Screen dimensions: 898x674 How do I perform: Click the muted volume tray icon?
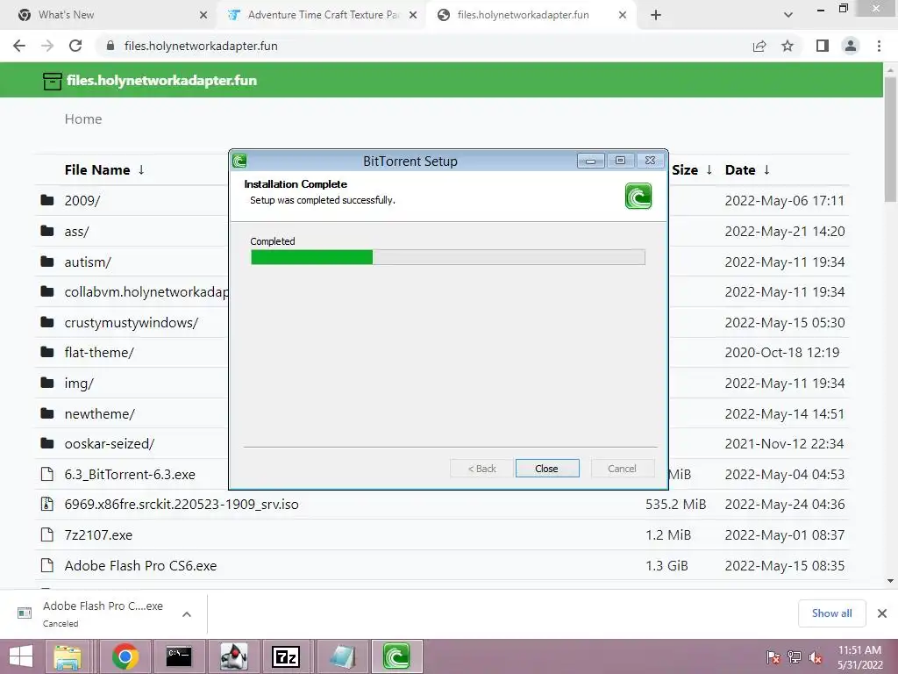point(816,657)
